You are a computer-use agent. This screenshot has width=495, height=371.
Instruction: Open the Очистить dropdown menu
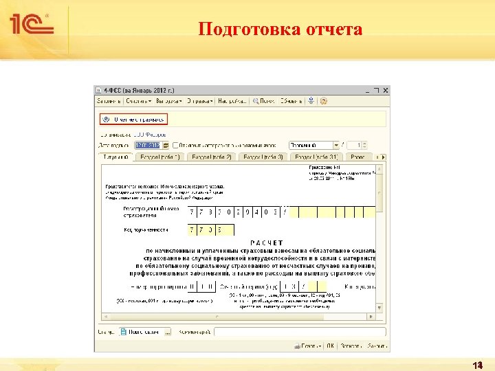pyautogui.click(x=139, y=101)
